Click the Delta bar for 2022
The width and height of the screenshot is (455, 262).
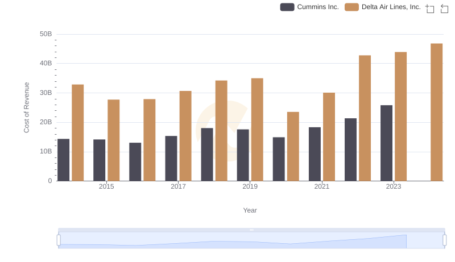(x=365, y=118)
